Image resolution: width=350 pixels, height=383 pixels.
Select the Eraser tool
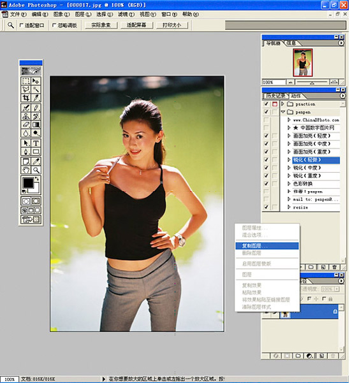point(26,125)
